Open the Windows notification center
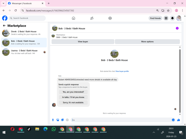 pyautogui.click(x=181, y=133)
